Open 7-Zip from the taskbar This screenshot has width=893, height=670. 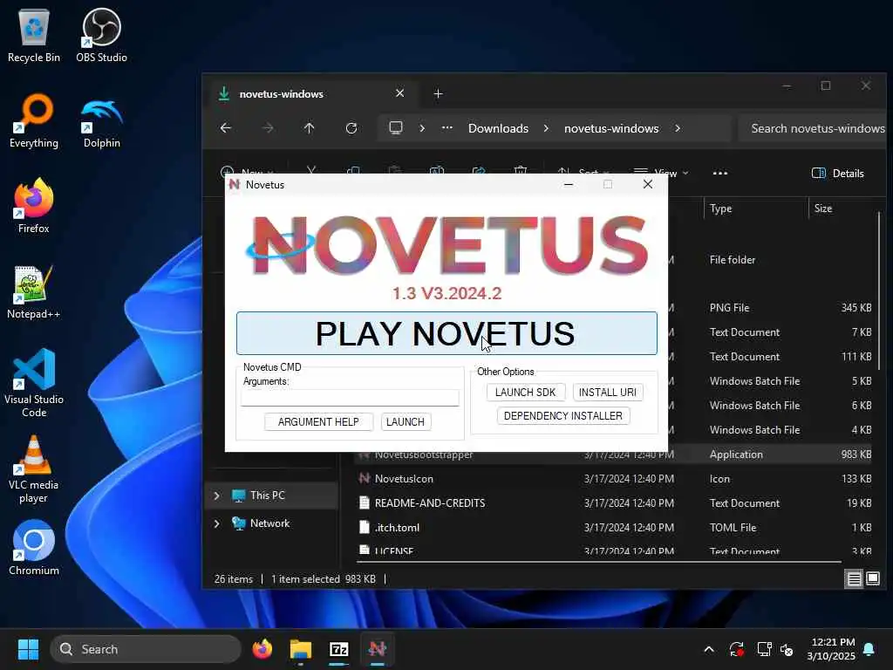click(x=339, y=649)
